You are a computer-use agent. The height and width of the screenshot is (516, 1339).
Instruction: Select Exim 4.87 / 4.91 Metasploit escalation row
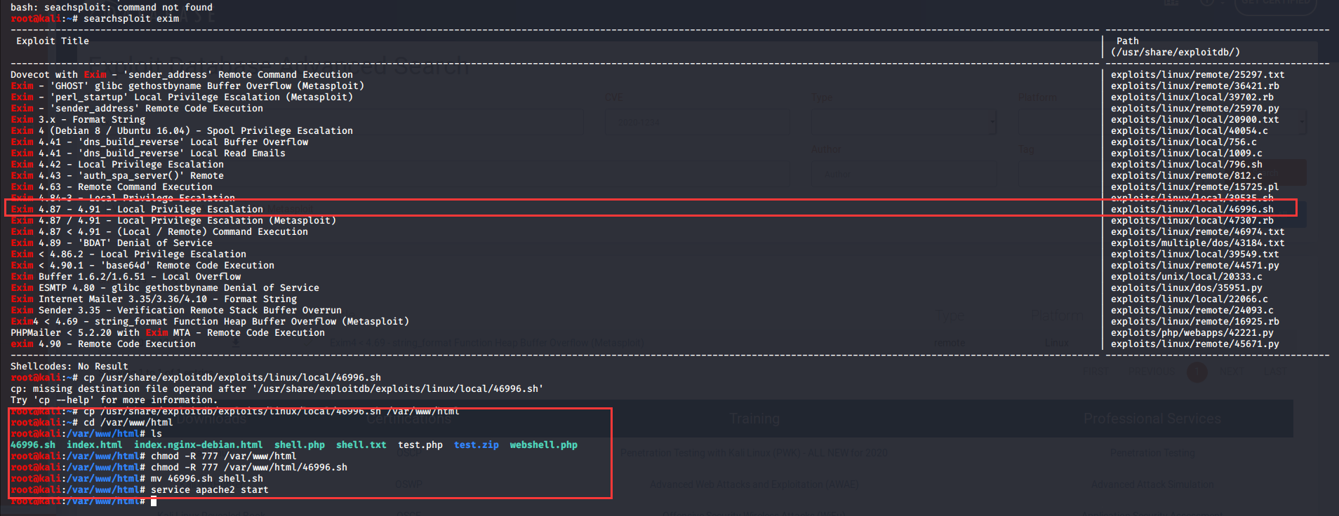click(x=173, y=221)
